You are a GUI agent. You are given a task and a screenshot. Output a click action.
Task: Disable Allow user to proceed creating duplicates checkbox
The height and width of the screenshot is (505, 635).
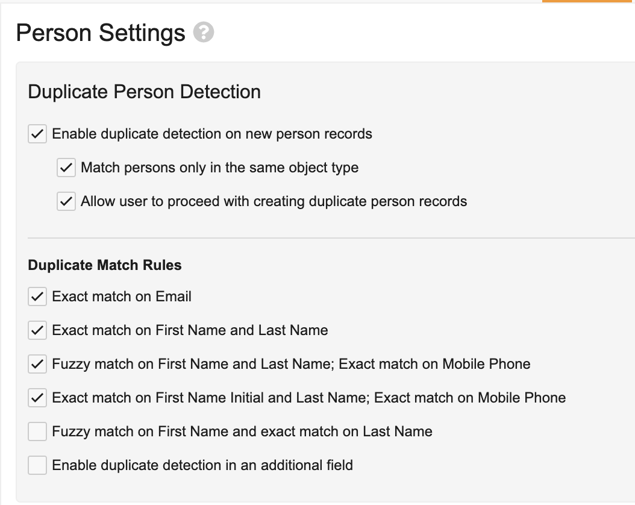click(x=66, y=201)
